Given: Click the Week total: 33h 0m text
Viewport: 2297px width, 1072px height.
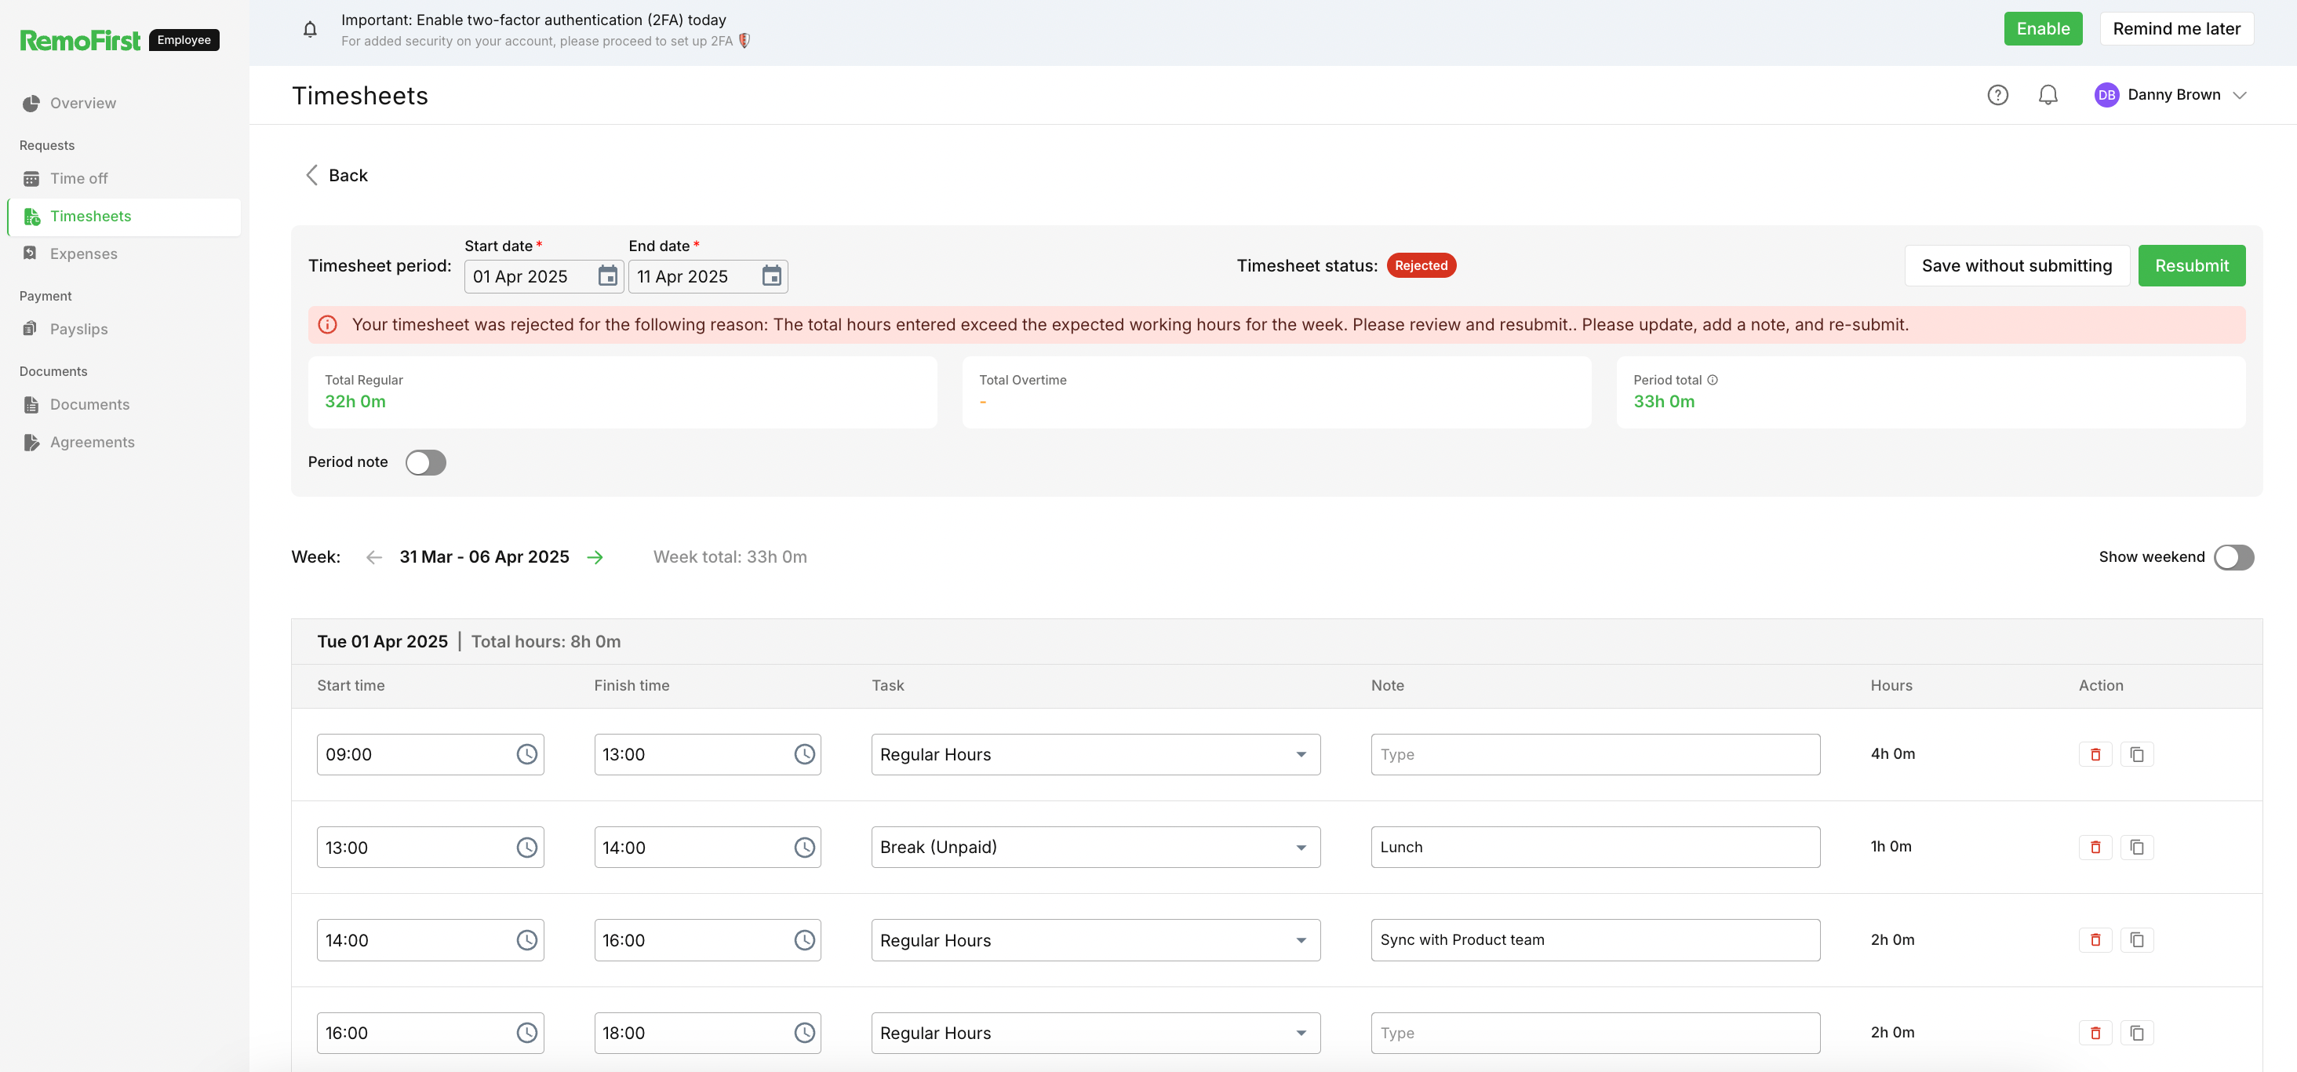Looking at the screenshot, I should [730, 557].
